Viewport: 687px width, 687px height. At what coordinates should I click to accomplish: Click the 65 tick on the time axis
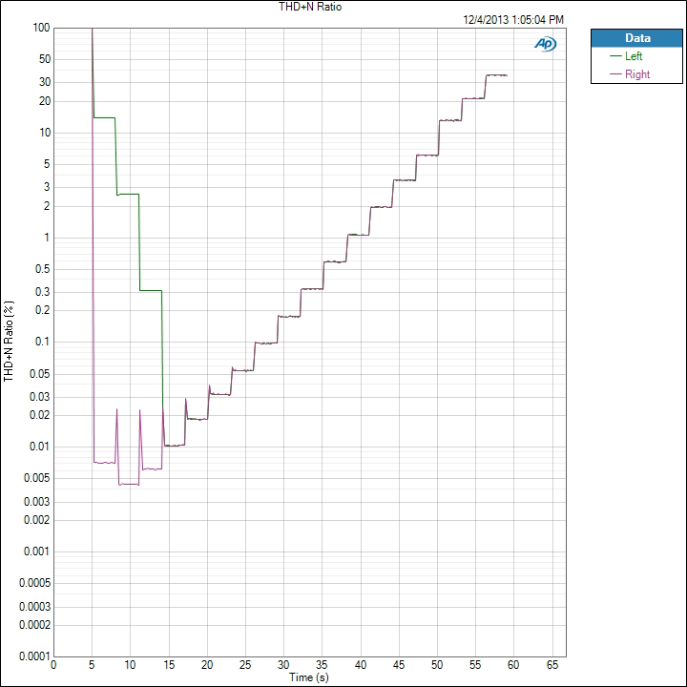[552, 665]
